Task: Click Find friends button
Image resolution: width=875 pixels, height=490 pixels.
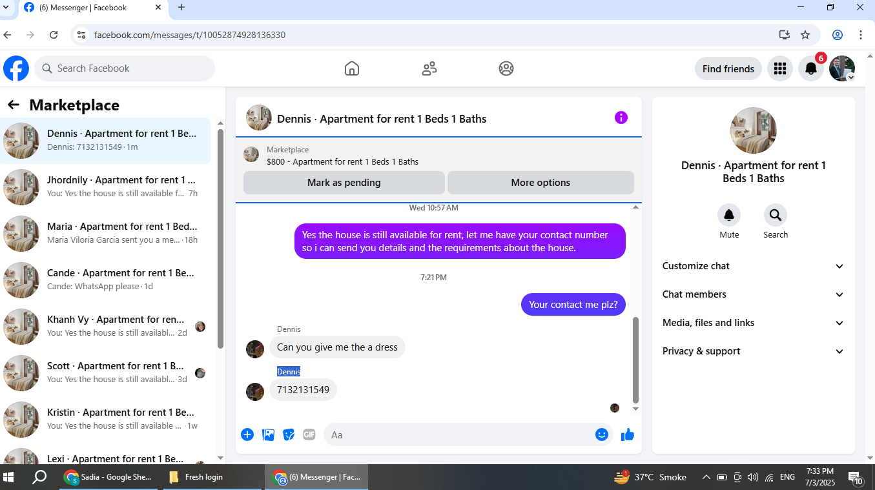Action: point(728,68)
